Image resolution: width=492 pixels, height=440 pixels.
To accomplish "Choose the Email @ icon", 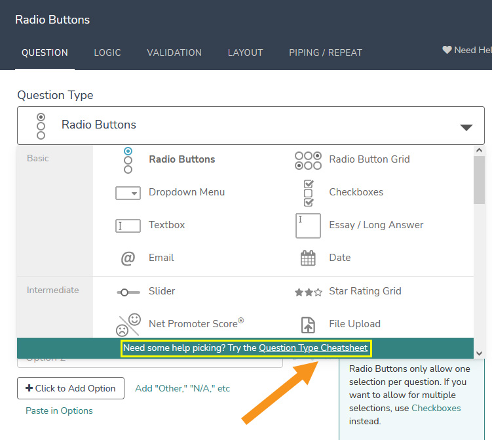I will [x=128, y=258].
